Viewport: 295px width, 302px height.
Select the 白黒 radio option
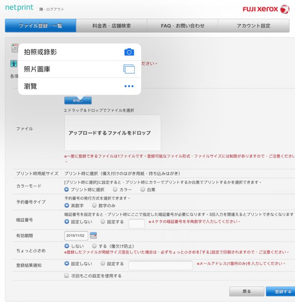pos(142,190)
